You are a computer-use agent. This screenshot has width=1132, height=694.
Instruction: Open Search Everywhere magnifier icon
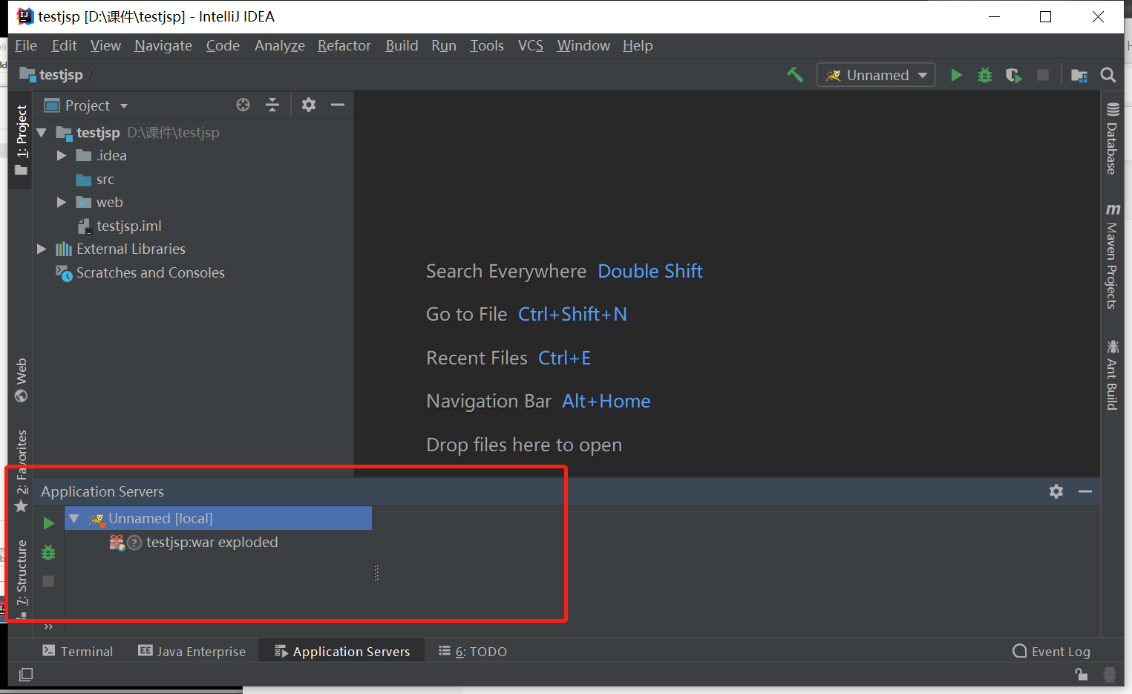(1108, 75)
